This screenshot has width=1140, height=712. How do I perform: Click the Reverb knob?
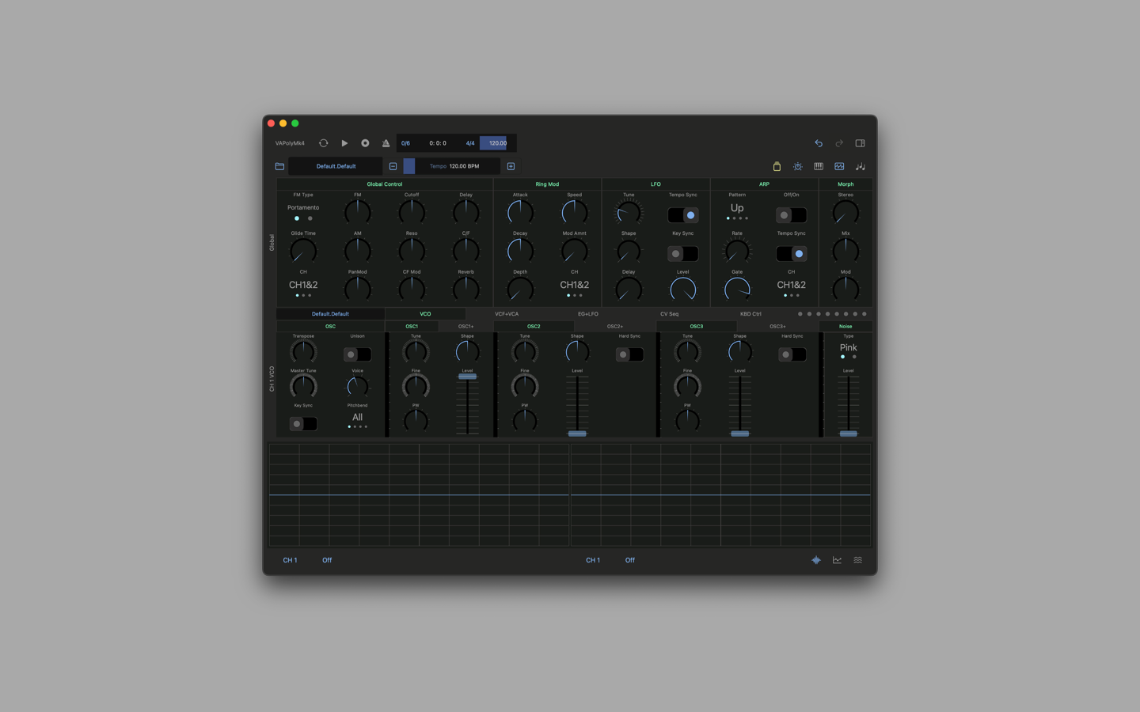click(465, 289)
